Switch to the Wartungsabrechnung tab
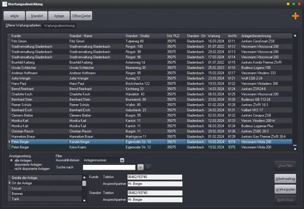This screenshot has height=209, width=304. click(x=59, y=26)
